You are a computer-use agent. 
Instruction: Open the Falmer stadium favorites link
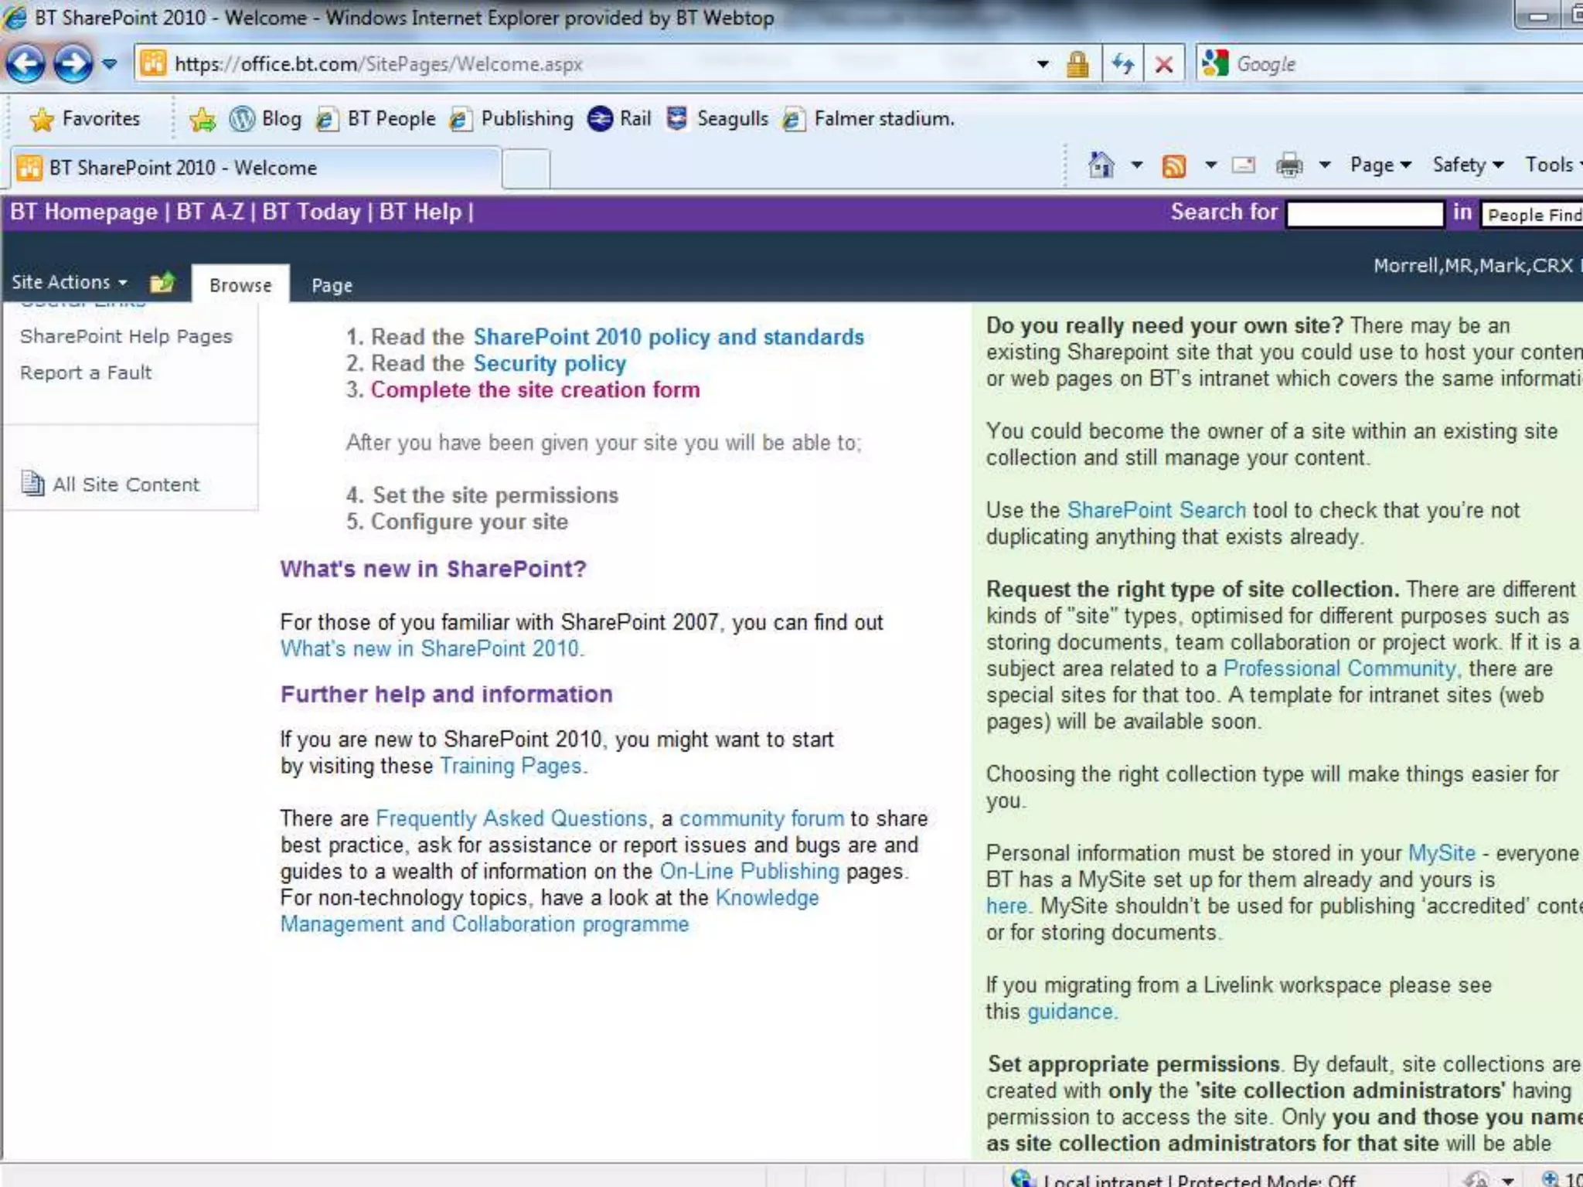coord(869,119)
